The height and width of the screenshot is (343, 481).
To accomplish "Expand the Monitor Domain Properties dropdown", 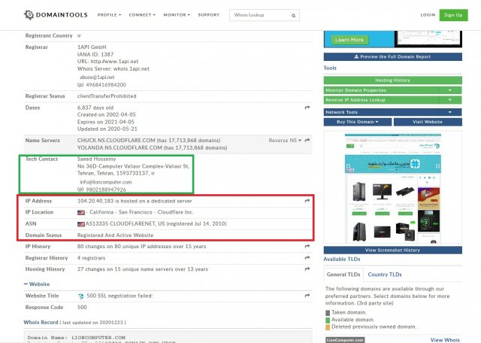I will click(x=449, y=90).
